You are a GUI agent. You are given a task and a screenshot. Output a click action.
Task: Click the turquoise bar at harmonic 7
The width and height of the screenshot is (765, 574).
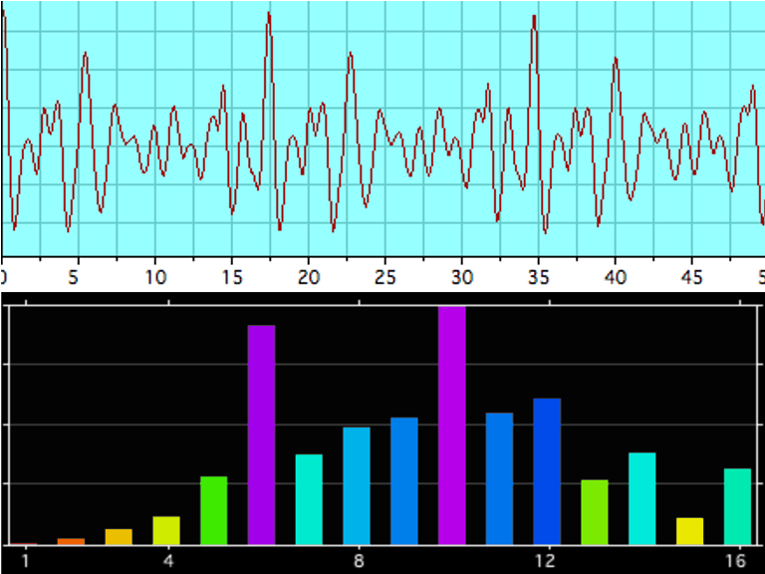point(309,499)
